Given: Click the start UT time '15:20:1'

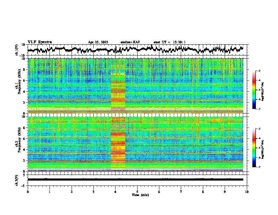Looking at the screenshot, I should tap(179, 42).
